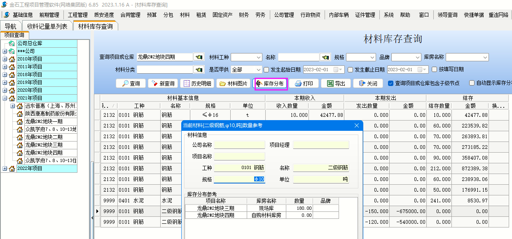Image resolution: width=512 pixels, height=239 pixels.
Task: Click the magnifier icon on 查询 button
Action: pos(124,84)
